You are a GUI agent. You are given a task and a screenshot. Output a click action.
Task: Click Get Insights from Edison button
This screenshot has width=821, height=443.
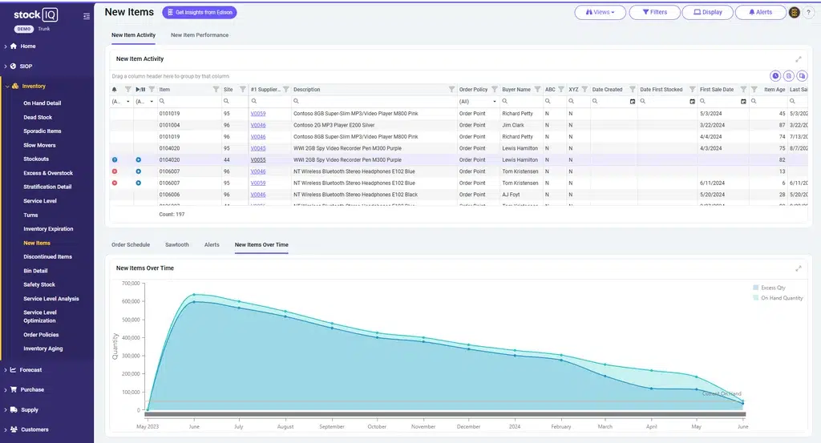point(200,12)
